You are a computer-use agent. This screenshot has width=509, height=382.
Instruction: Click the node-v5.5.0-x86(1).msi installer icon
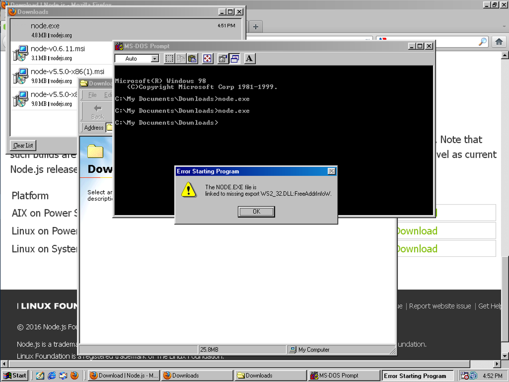tap(20, 76)
